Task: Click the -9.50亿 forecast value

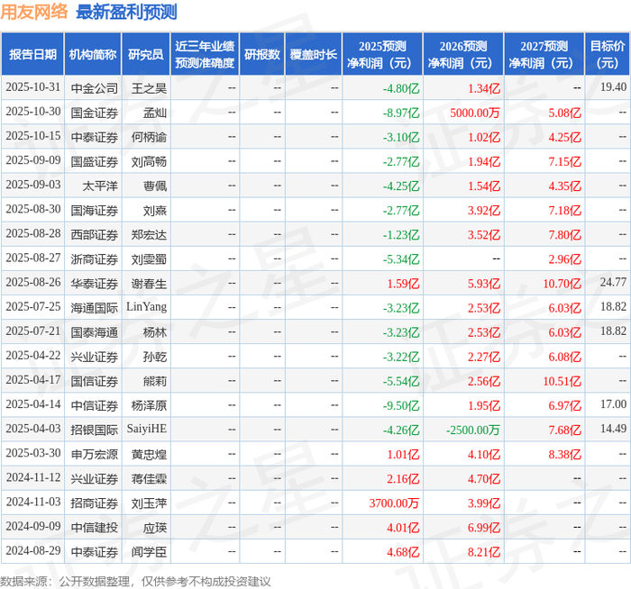Action: tap(401, 405)
